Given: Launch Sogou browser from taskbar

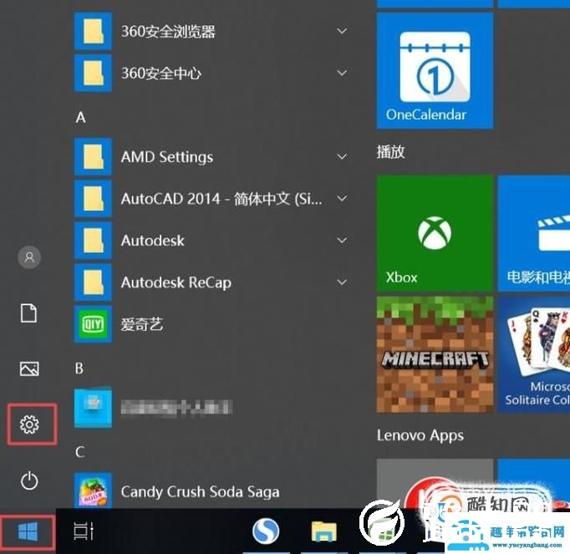Looking at the screenshot, I should pos(266,531).
